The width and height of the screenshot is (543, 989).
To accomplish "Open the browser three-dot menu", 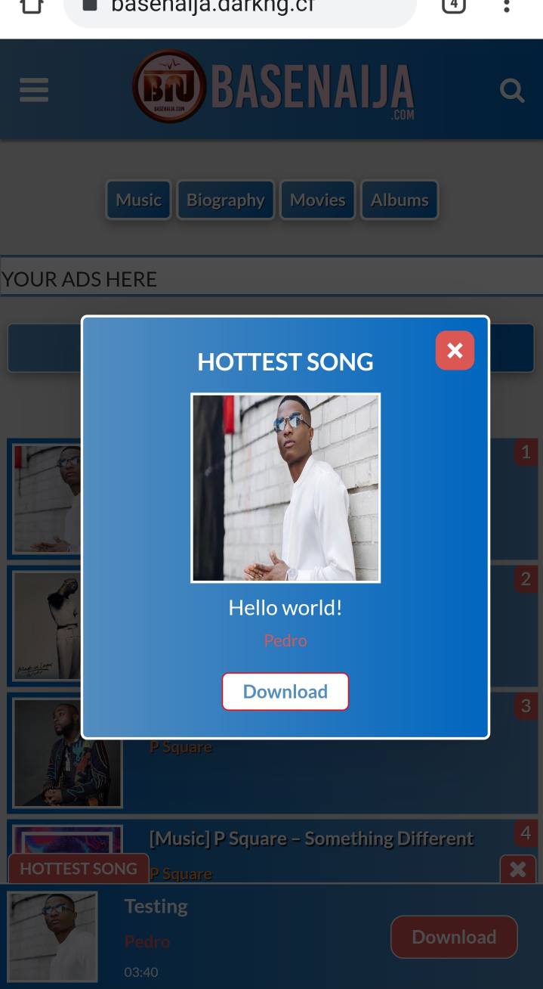I will [x=507, y=6].
